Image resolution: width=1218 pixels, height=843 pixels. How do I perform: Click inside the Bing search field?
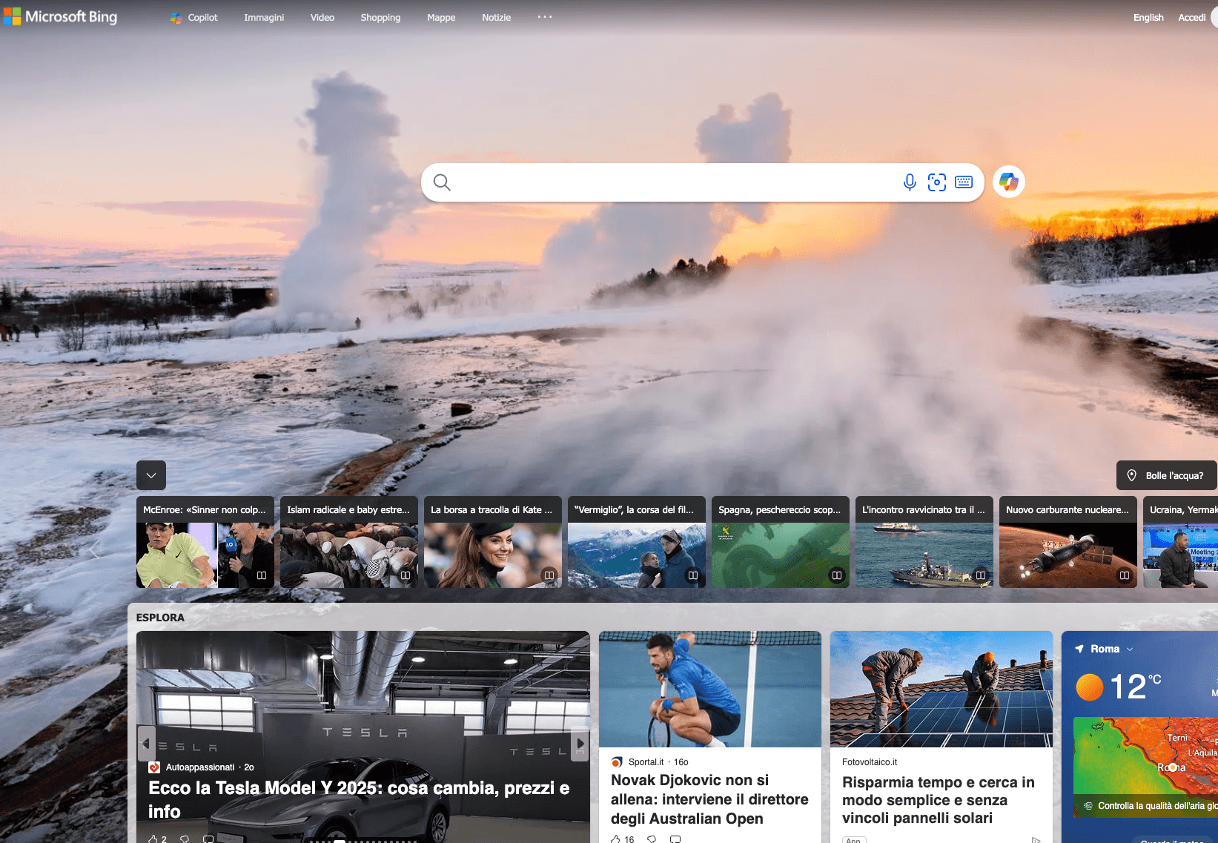point(667,182)
